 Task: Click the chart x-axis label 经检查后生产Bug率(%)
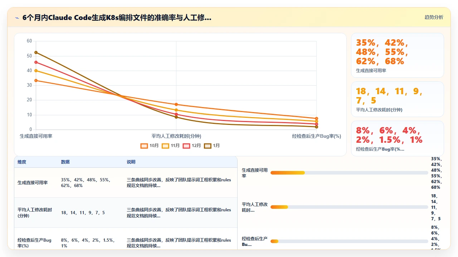316,136
